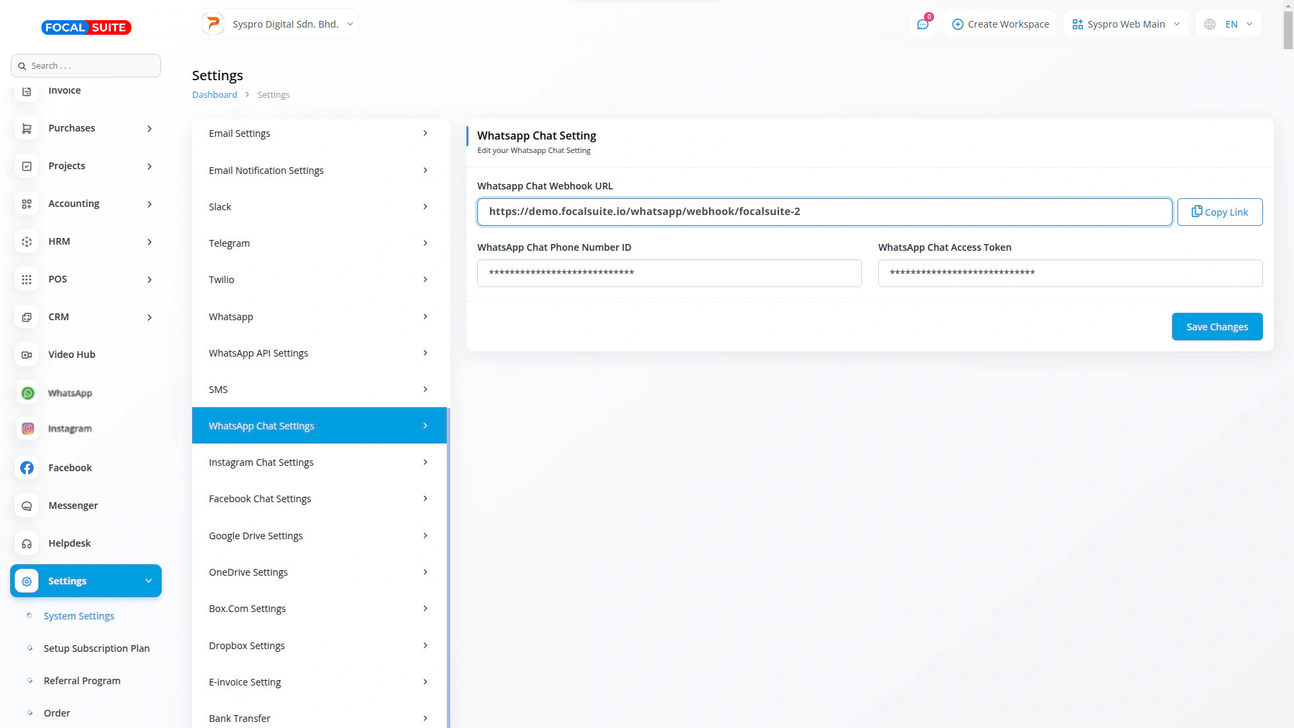Click the Instagram sidebar icon
This screenshot has width=1294, height=728.
click(x=28, y=429)
